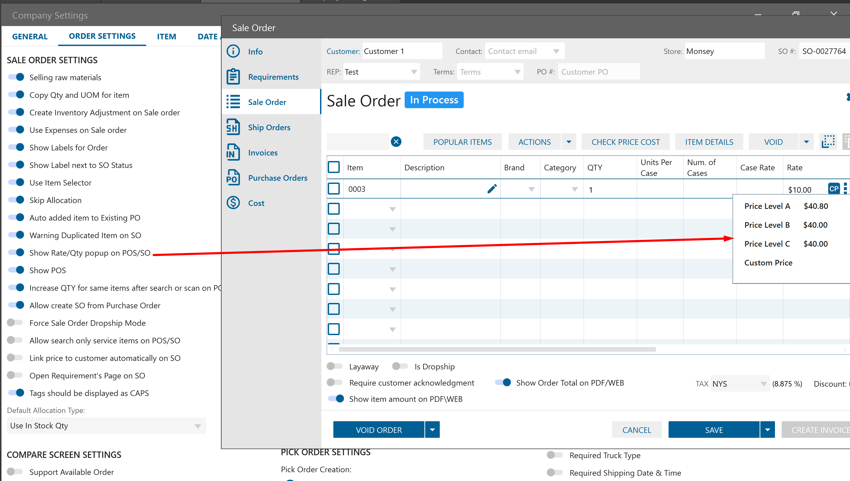Open the Purchase Orders icon

click(x=233, y=178)
